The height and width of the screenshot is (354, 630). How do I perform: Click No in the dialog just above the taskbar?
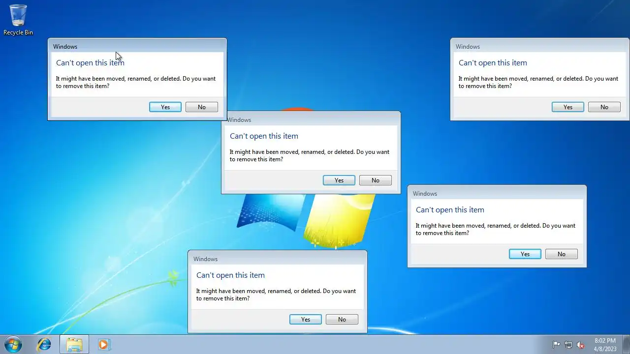pos(342,320)
